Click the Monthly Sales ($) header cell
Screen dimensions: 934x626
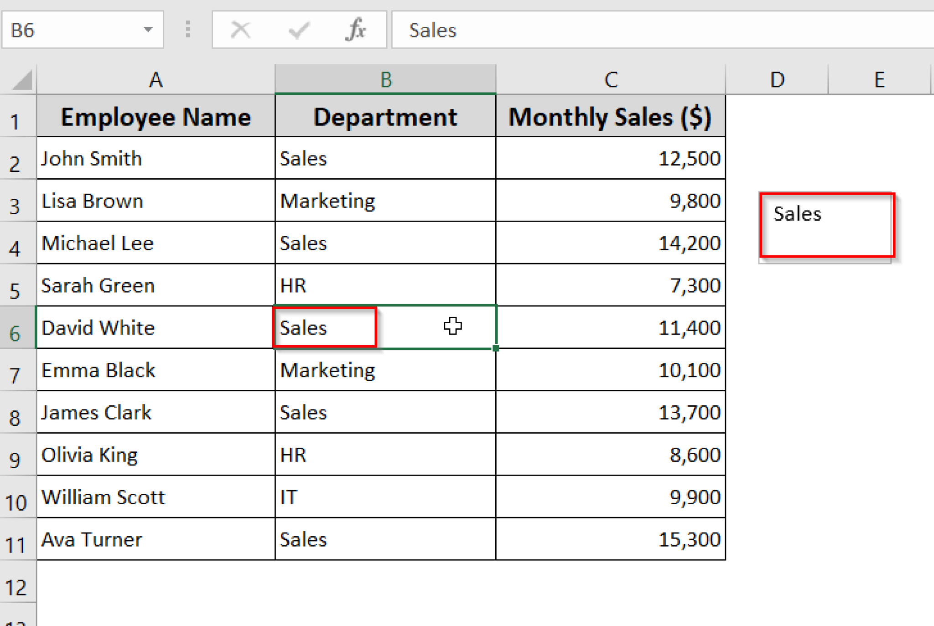click(x=610, y=117)
